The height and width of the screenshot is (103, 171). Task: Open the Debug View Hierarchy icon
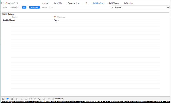pyautogui.click(x=30, y=99)
